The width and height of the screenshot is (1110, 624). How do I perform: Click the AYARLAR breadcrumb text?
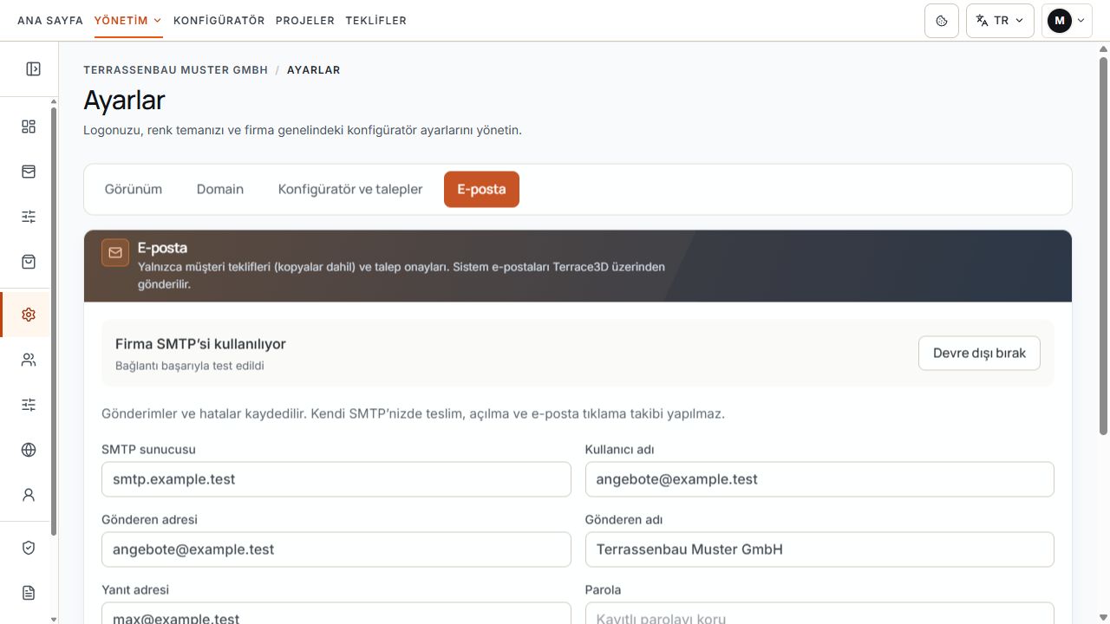(314, 70)
